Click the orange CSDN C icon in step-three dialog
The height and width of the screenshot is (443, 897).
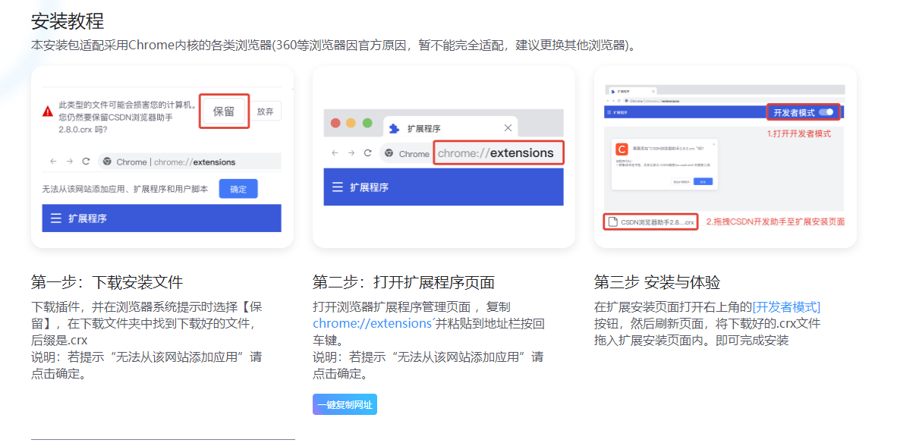622,149
